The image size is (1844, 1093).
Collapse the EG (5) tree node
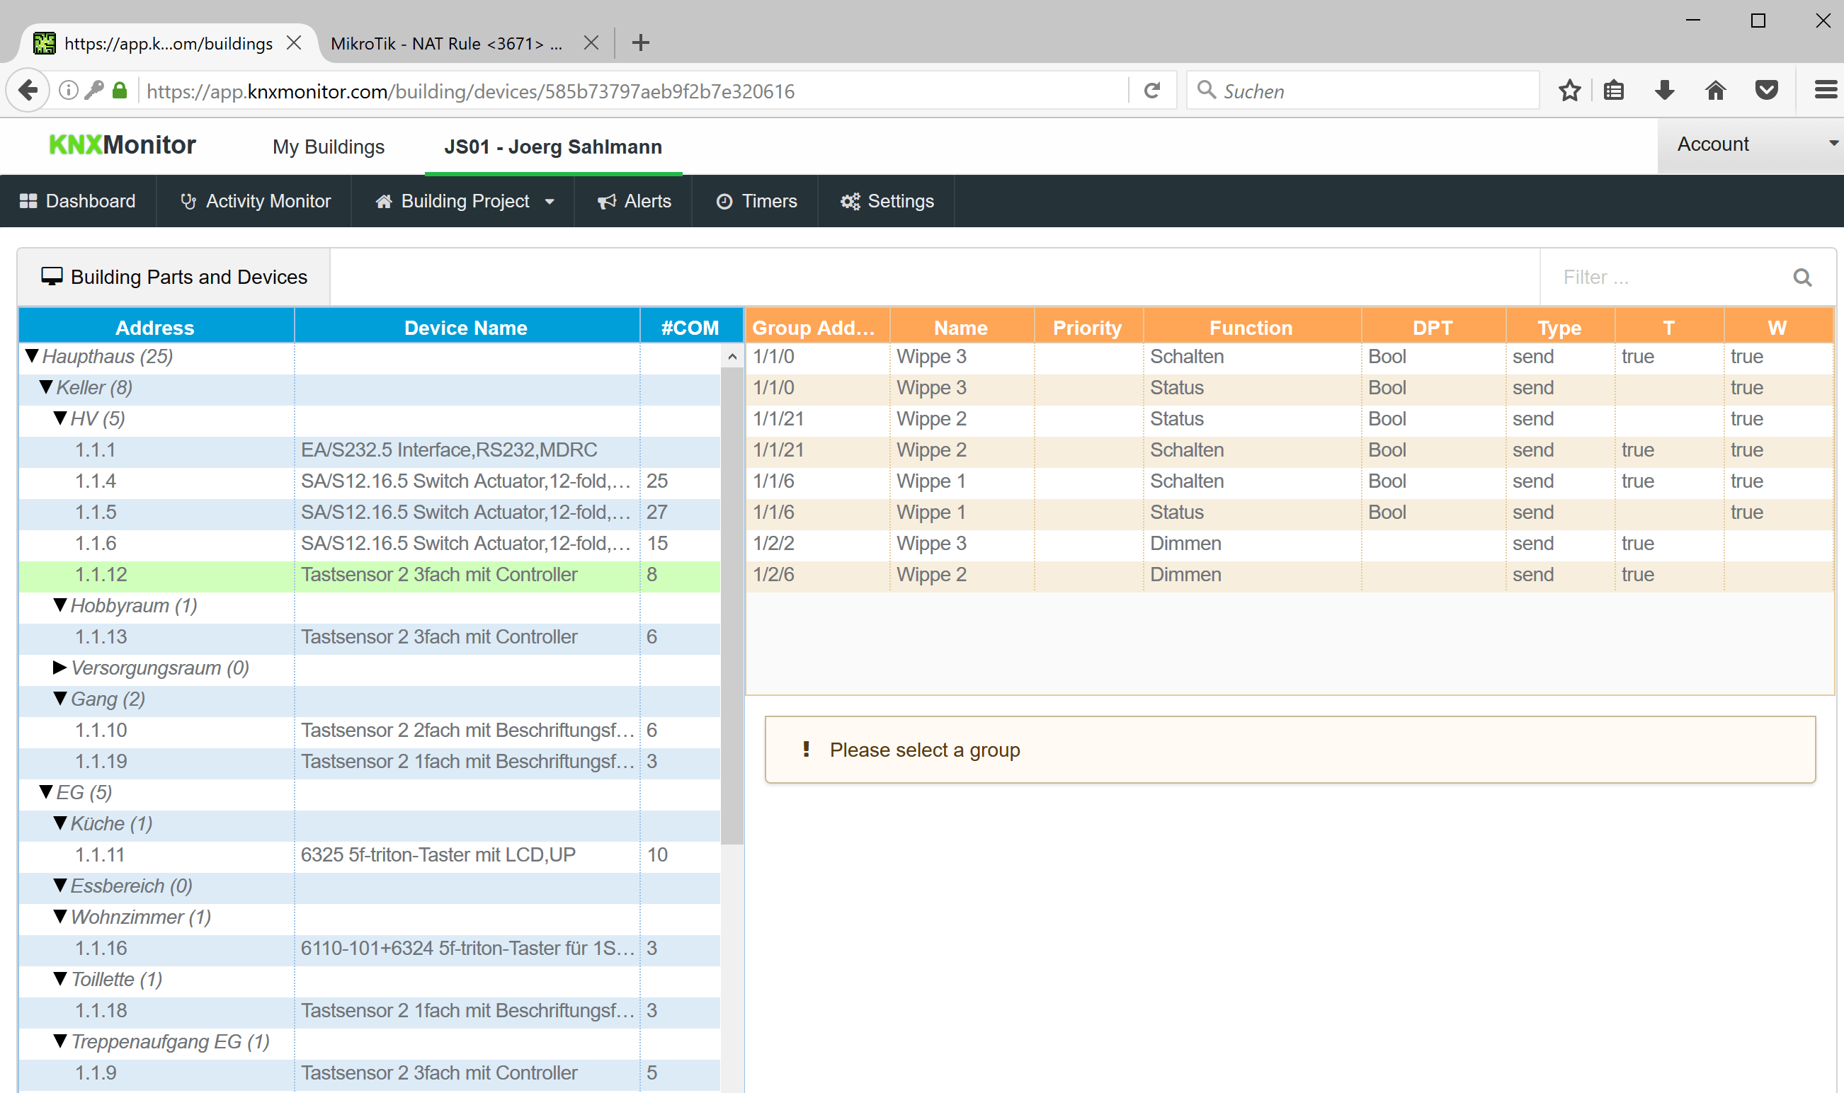46,791
